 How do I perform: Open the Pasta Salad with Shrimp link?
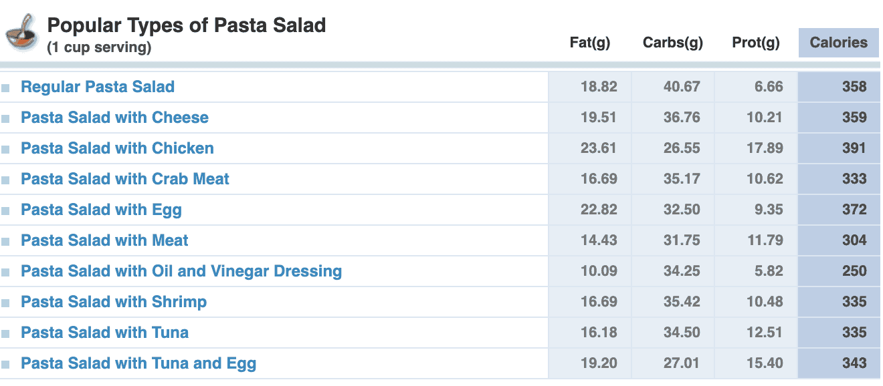(x=114, y=301)
